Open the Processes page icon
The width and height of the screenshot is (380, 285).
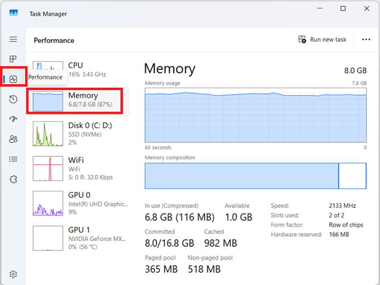13,59
